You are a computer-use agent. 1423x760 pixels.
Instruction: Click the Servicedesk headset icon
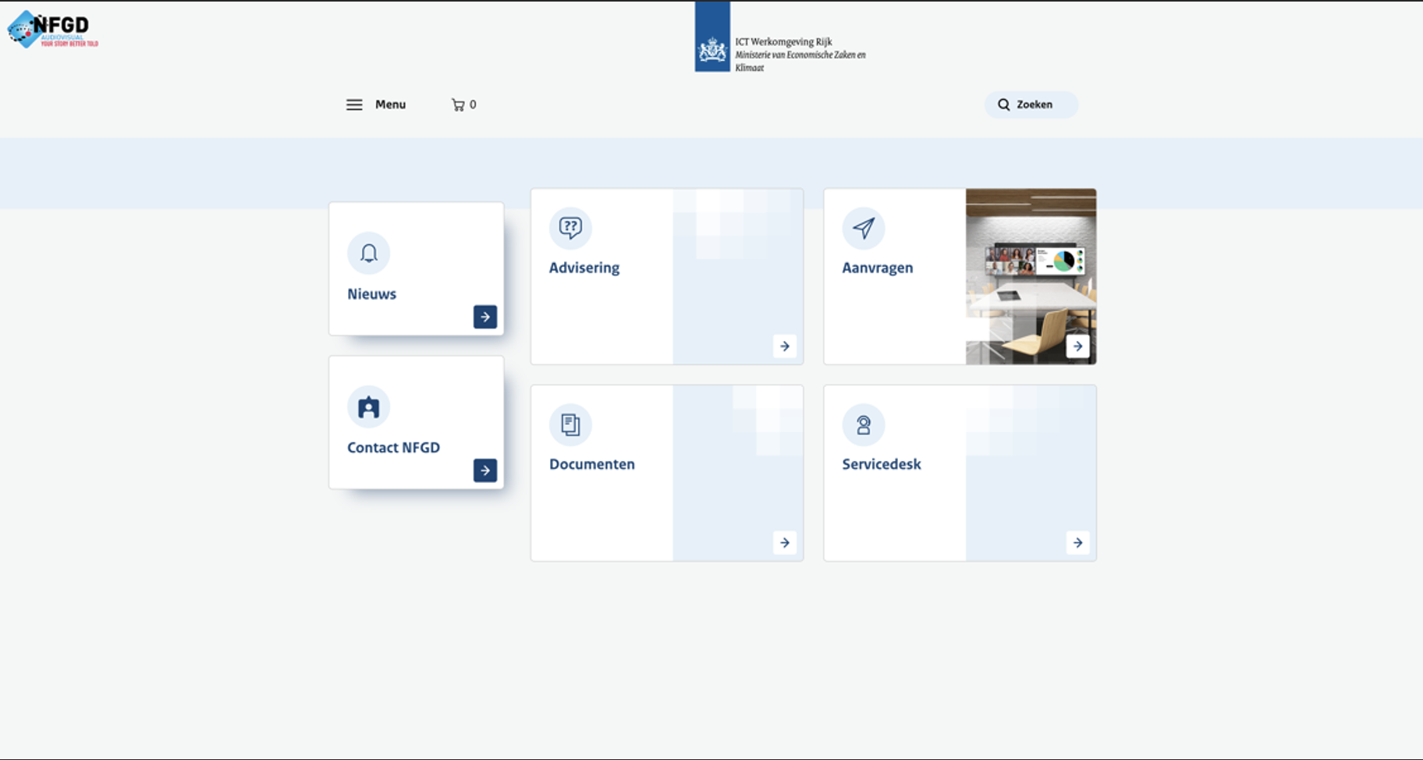tap(863, 424)
